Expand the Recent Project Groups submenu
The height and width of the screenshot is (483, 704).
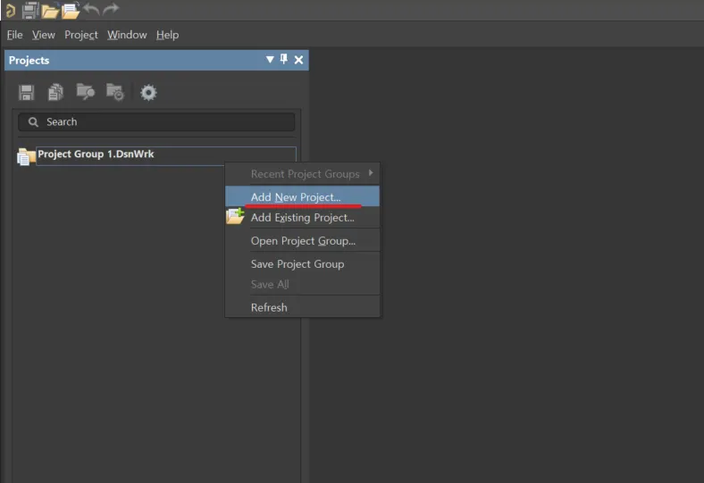pyautogui.click(x=302, y=173)
